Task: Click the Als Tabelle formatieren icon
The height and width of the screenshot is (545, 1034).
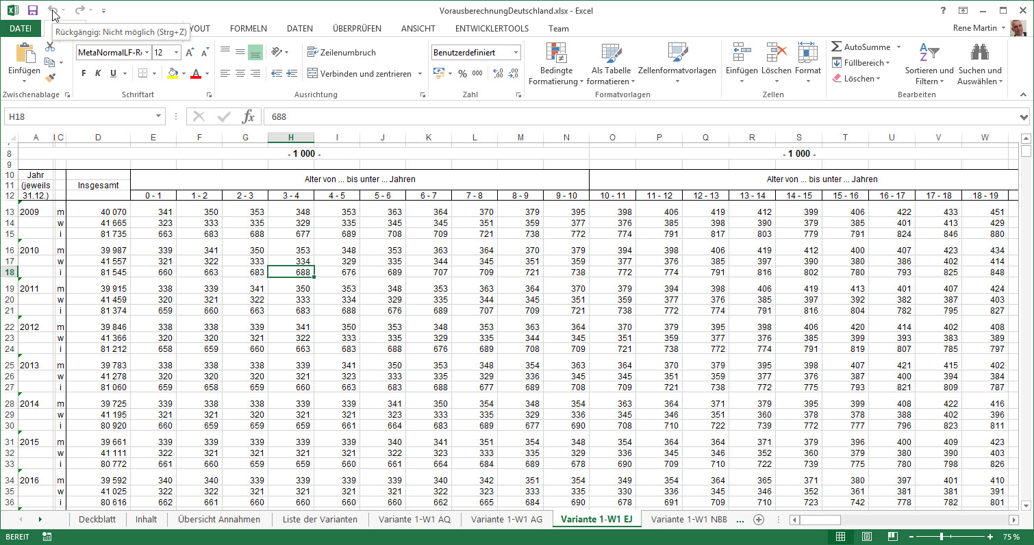Action: 610,53
